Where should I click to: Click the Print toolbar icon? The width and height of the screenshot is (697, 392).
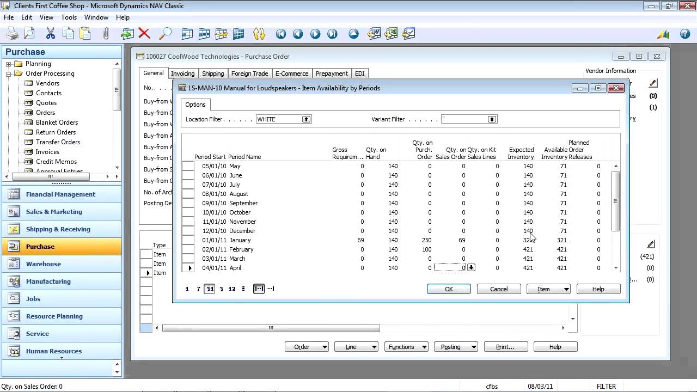pos(12,34)
